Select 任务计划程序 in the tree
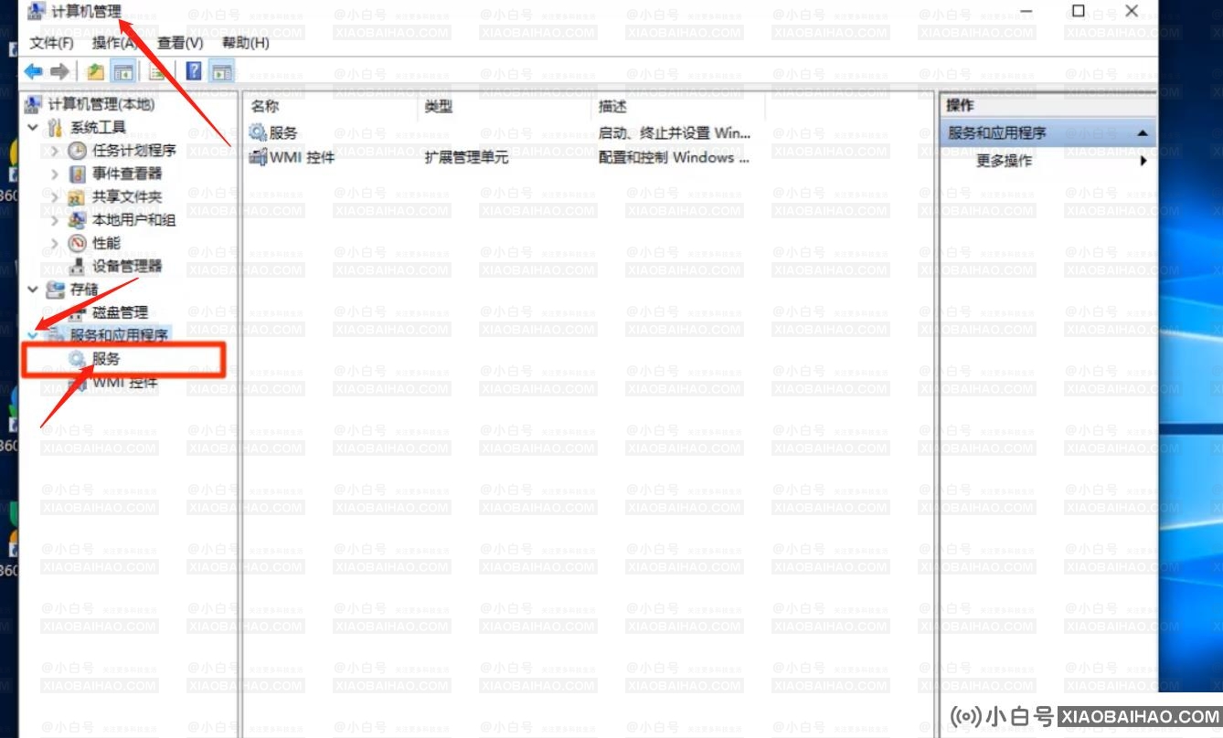 pos(133,151)
